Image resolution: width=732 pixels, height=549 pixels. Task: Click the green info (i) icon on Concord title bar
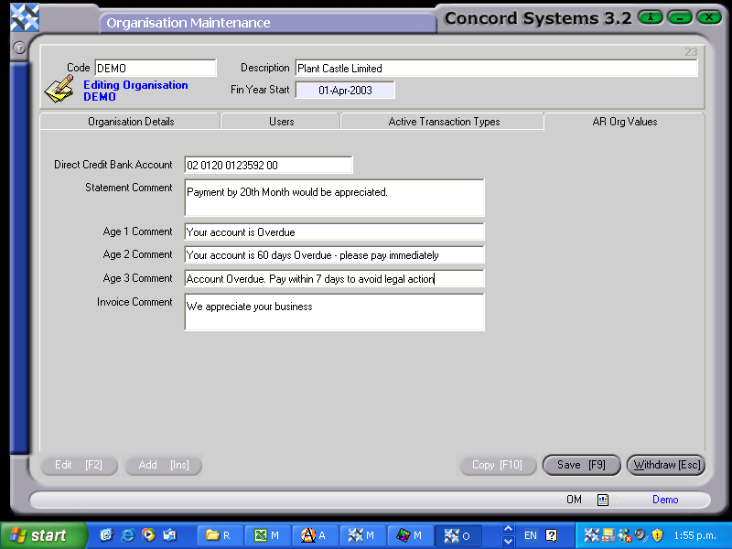(x=650, y=17)
